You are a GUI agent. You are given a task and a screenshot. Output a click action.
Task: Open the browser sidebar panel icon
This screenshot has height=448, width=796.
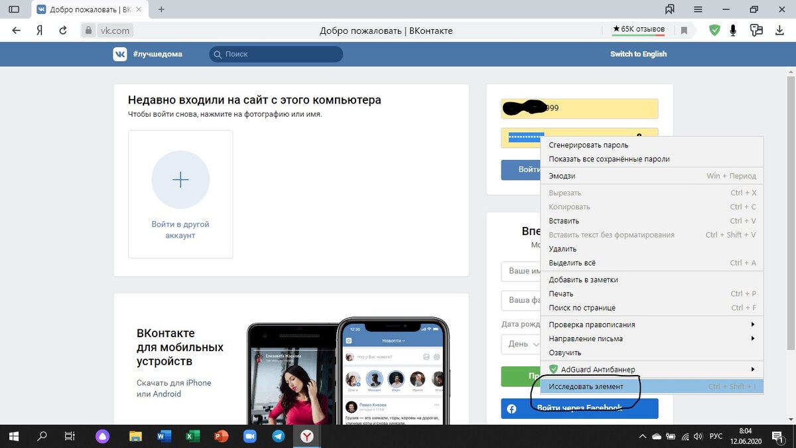coord(13,9)
